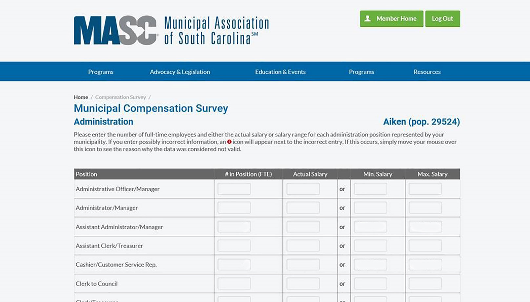Viewport: 530px width, 302px height.
Task: Go to Home via the breadcrumb link
Action: pos(81,97)
